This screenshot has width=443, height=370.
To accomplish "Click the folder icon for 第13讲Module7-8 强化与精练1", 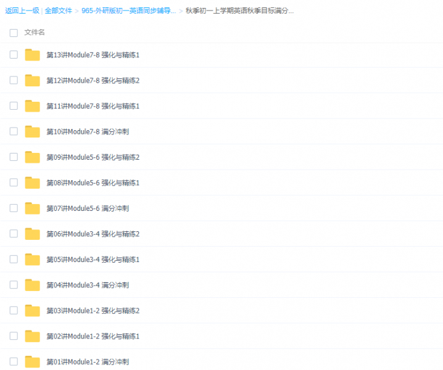I will pyautogui.click(x=32, y=55).
